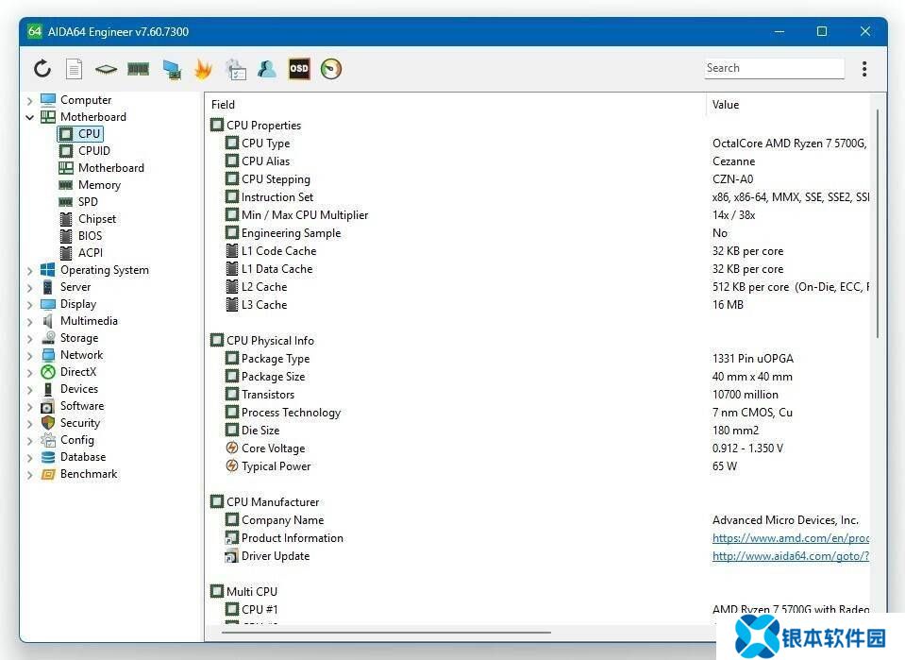
Task: Click the CPU Physical Info group header
Action: pyautogui.click(x=262, y=341)
